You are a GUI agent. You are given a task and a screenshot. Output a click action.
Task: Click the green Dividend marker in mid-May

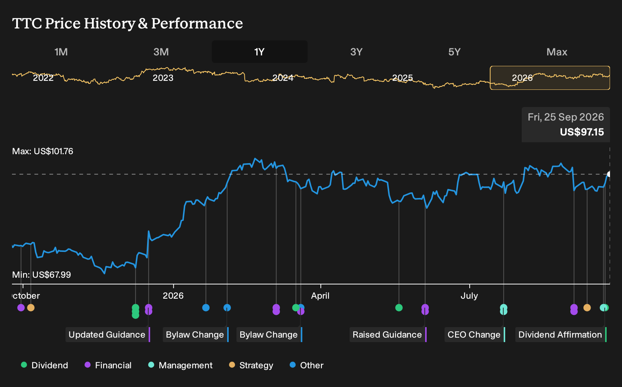(399, 308)
